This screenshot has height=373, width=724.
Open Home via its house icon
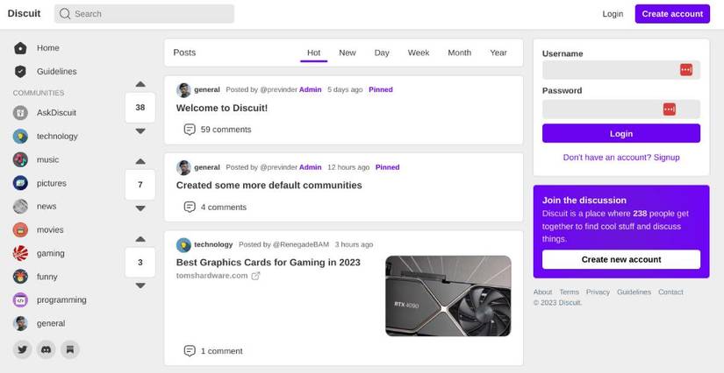coord(20,48)
